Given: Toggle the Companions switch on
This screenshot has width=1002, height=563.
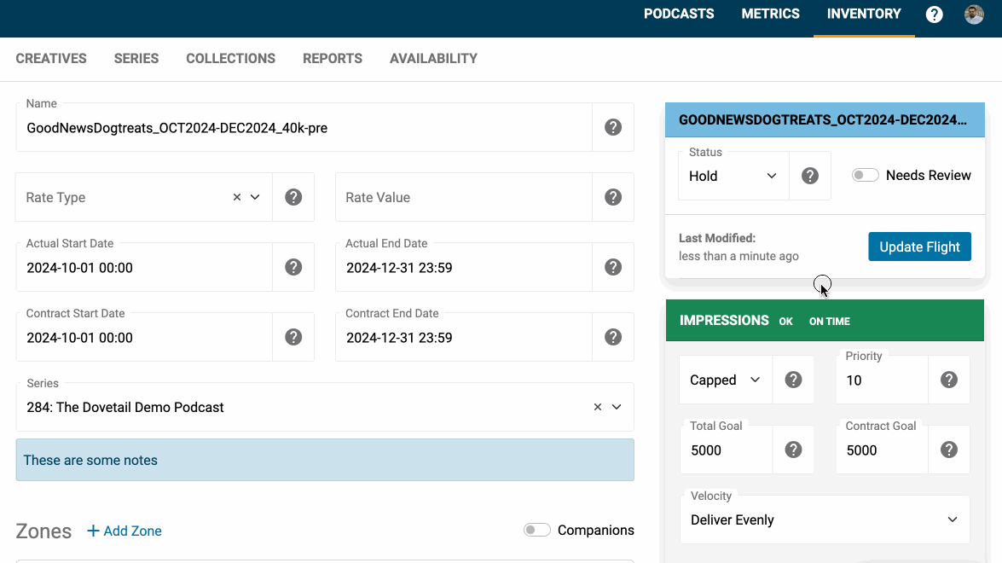Looking at the screenshot, I should (536, 530).
